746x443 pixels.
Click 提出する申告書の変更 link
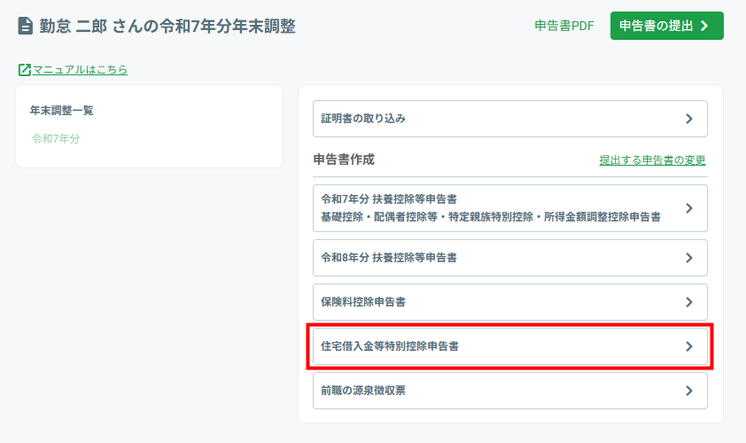tap(652, 160)
